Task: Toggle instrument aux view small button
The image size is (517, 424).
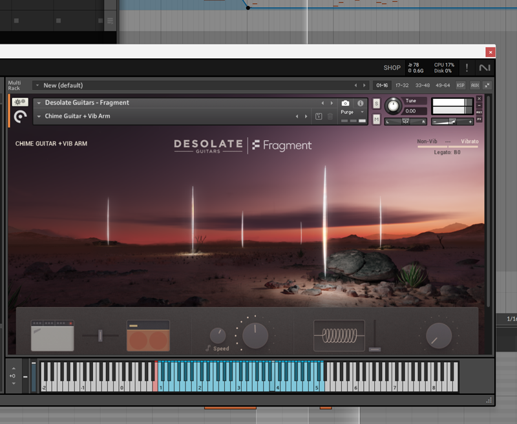Action: pos(480,112)
